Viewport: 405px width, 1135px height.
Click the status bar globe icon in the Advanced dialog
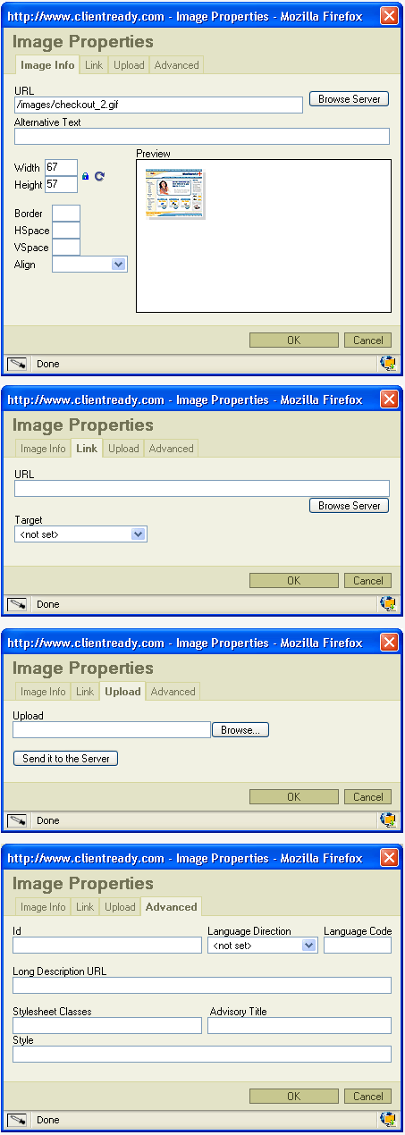tap(388, 1120)
